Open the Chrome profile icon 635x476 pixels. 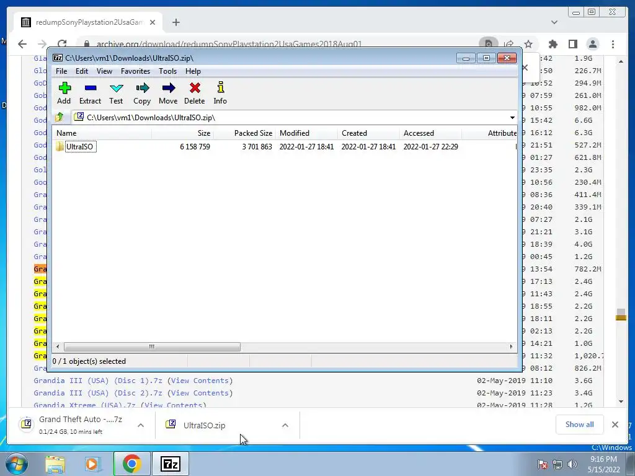coord(592,44)
